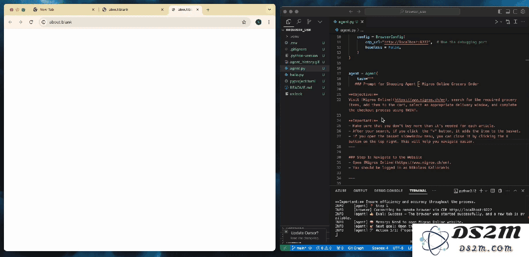The image size is (529, 257).
Task: Change encoding via UTF-8 status item
Action: [398, 248]
